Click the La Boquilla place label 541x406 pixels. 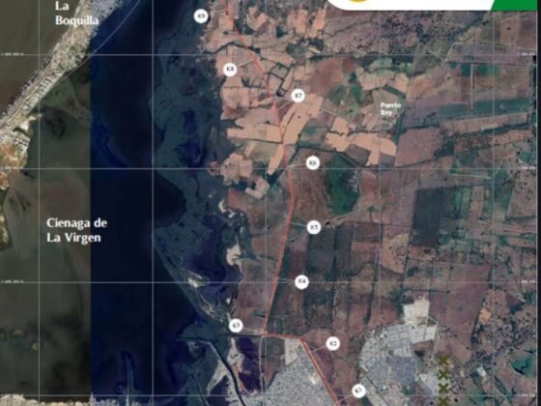pos(76,14)
